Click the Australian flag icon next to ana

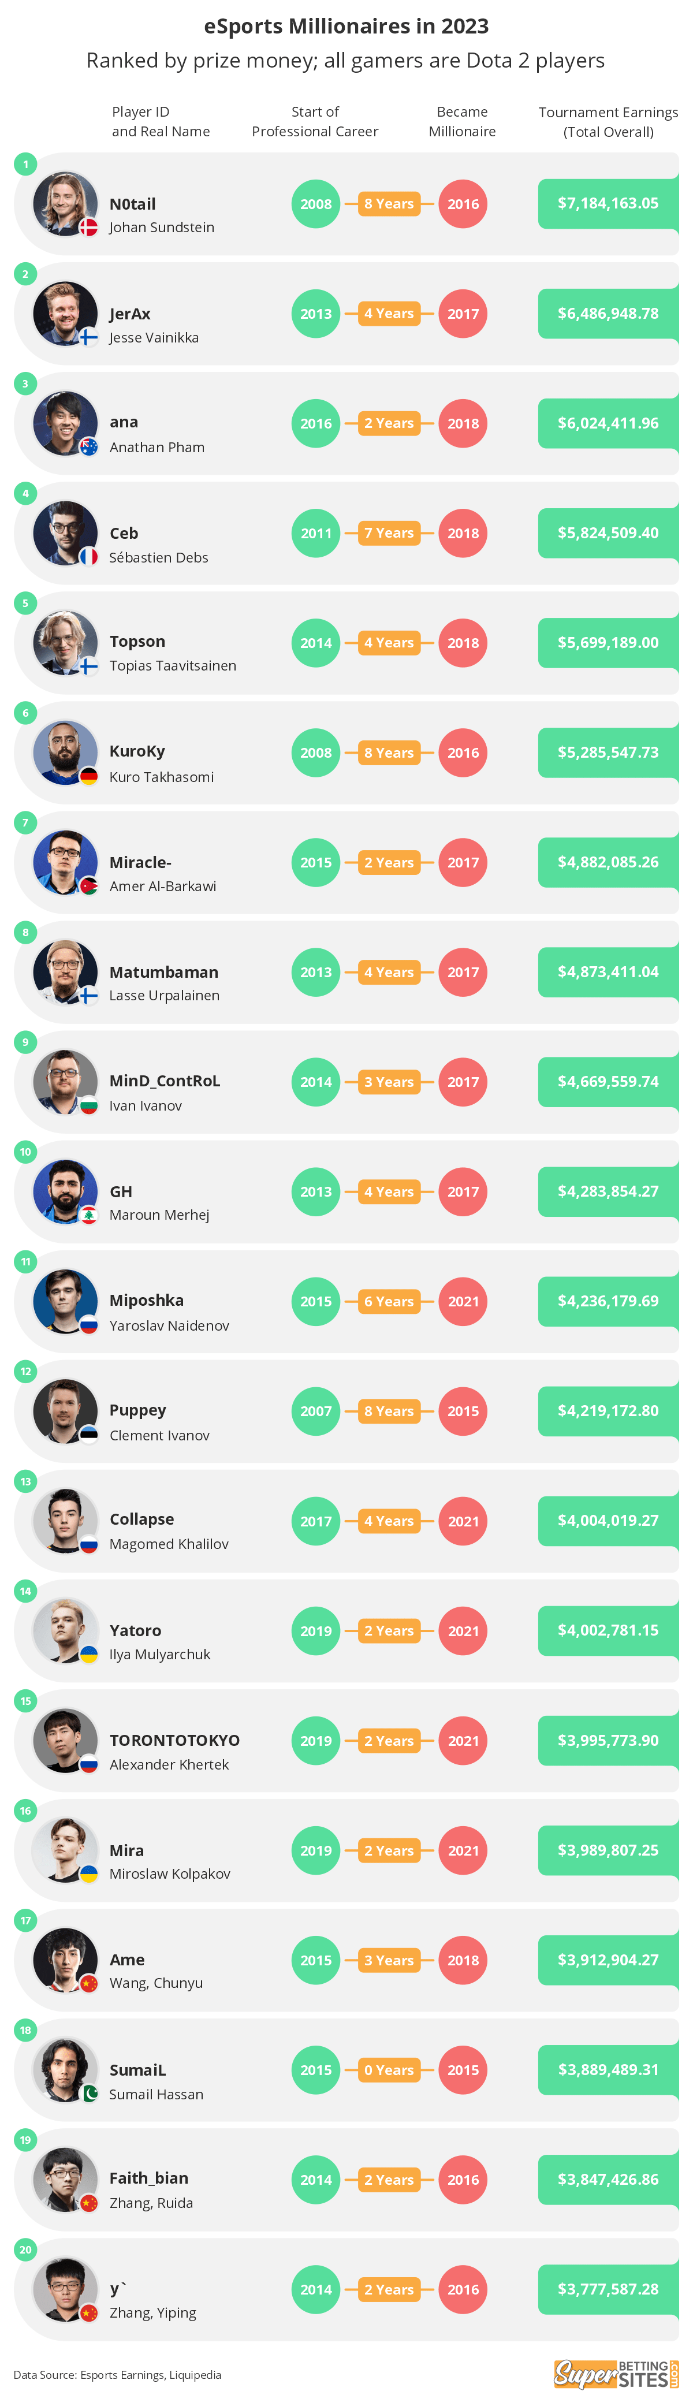(x=89, y=445)
